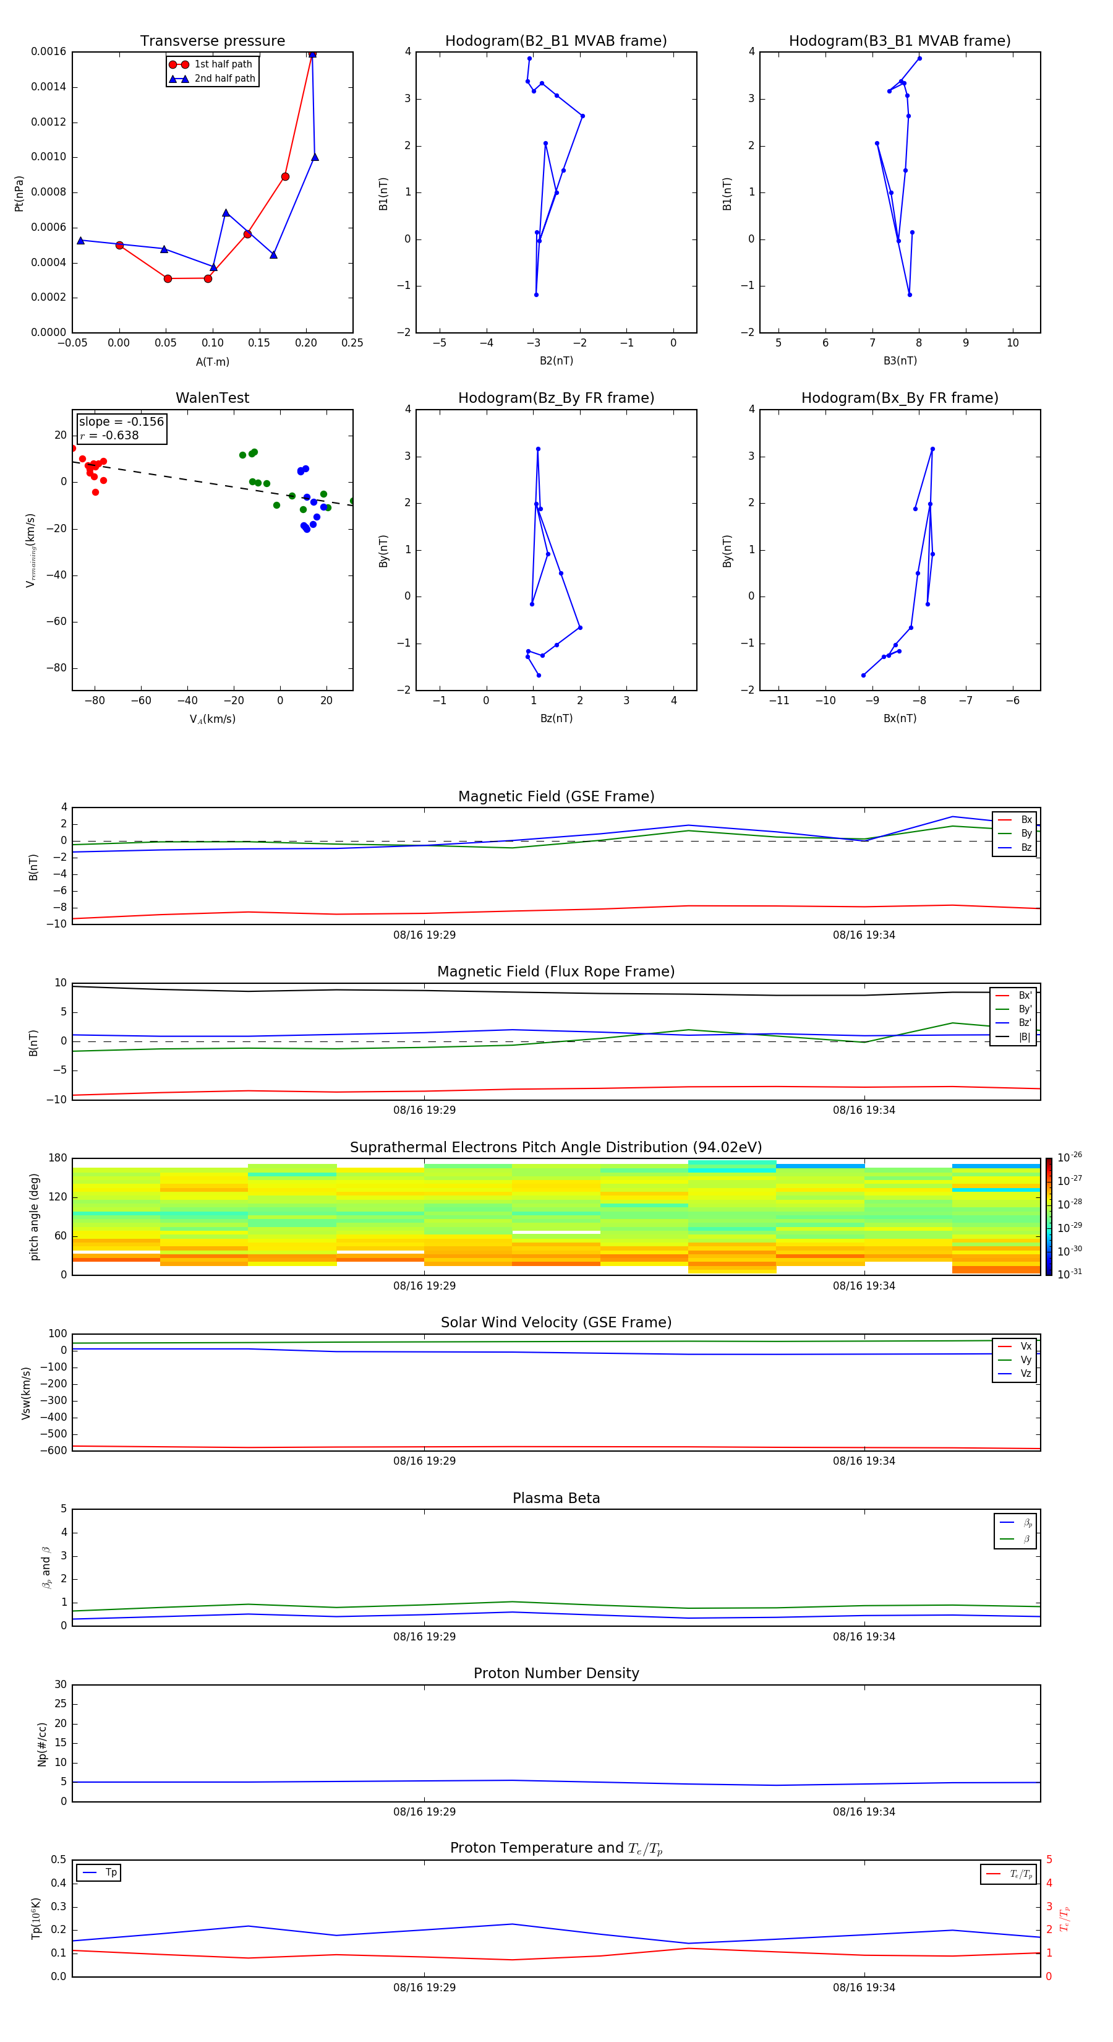
Task: Click the "Magnetic Field (GSE Frame)" title
Action: (x=556, y=796)
